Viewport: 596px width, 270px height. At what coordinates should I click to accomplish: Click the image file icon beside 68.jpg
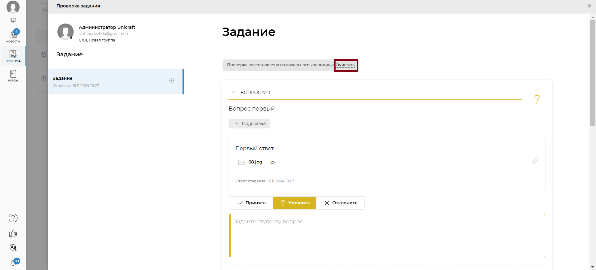[x=242, y=162]
